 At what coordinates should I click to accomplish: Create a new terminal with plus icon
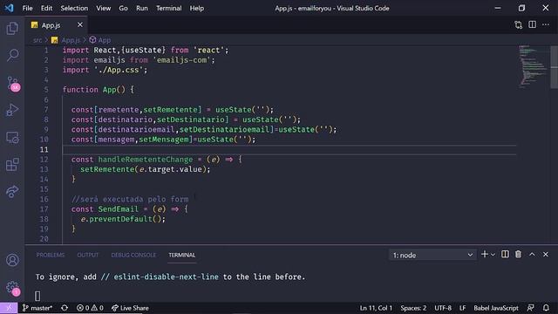[x=485, y=254]
